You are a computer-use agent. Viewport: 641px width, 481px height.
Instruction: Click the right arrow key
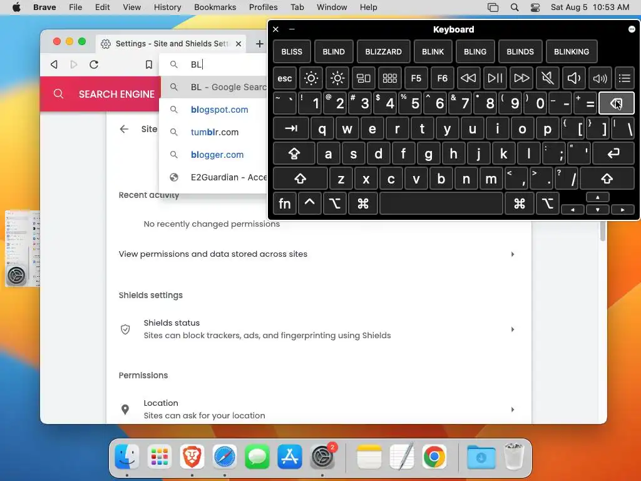point(622,210)
